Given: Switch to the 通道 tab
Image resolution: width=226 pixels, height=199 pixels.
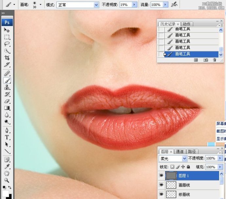Looking at the screenshot, I should (x=180, y=151).
